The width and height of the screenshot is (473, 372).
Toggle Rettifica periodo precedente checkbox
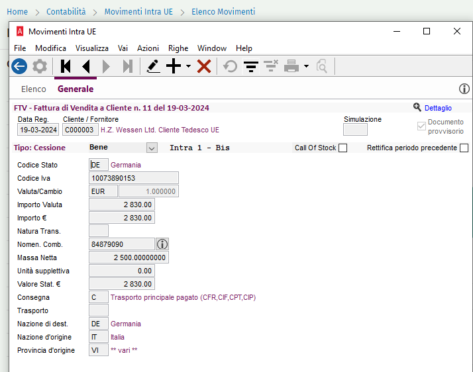click(x=464, y=148)
